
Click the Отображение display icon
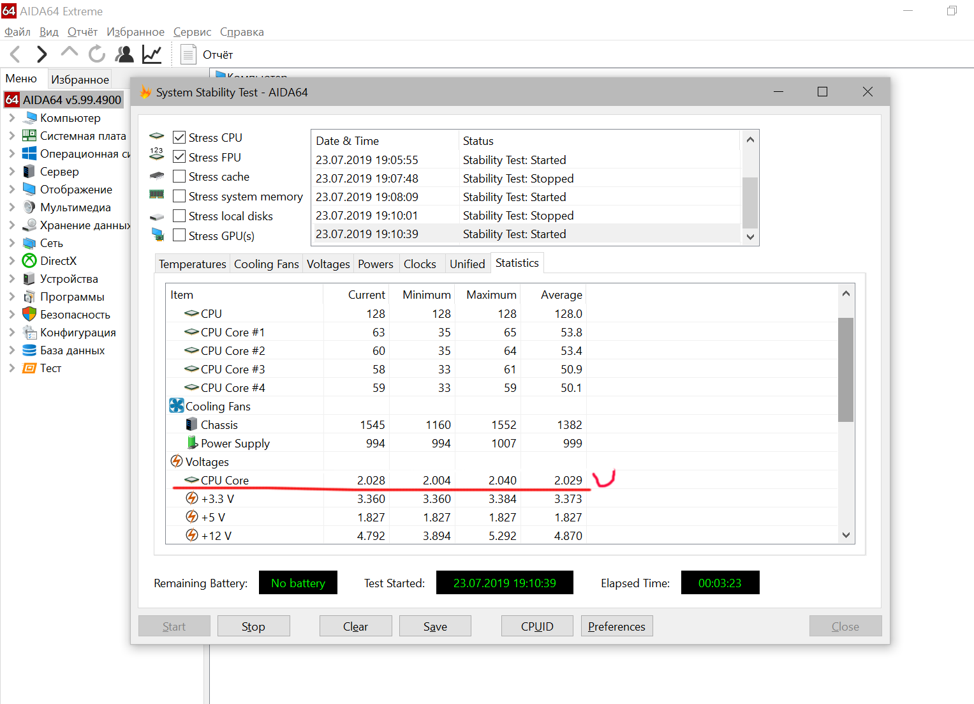[29, 189]
